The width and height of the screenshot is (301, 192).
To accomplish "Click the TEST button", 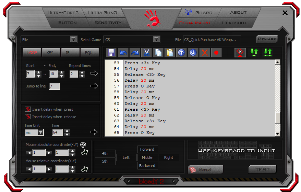I will [x=262, y=170].
